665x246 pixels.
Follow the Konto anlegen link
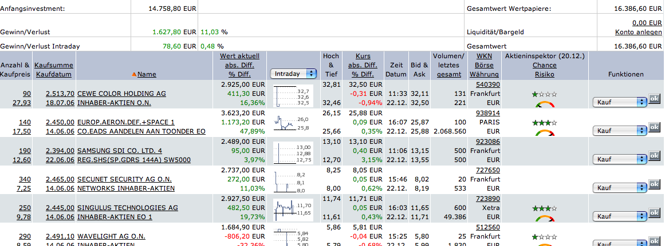[638, 32]
